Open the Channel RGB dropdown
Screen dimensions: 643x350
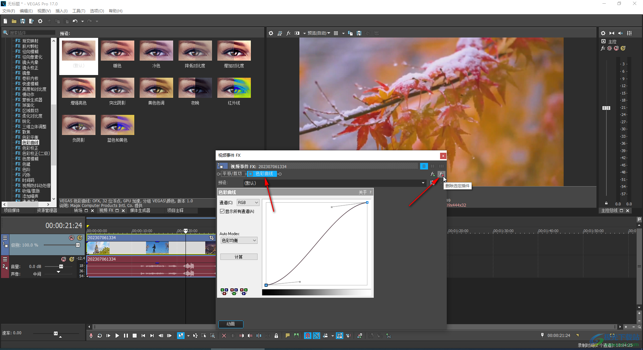pyautogui.click(x=248, y=203)
